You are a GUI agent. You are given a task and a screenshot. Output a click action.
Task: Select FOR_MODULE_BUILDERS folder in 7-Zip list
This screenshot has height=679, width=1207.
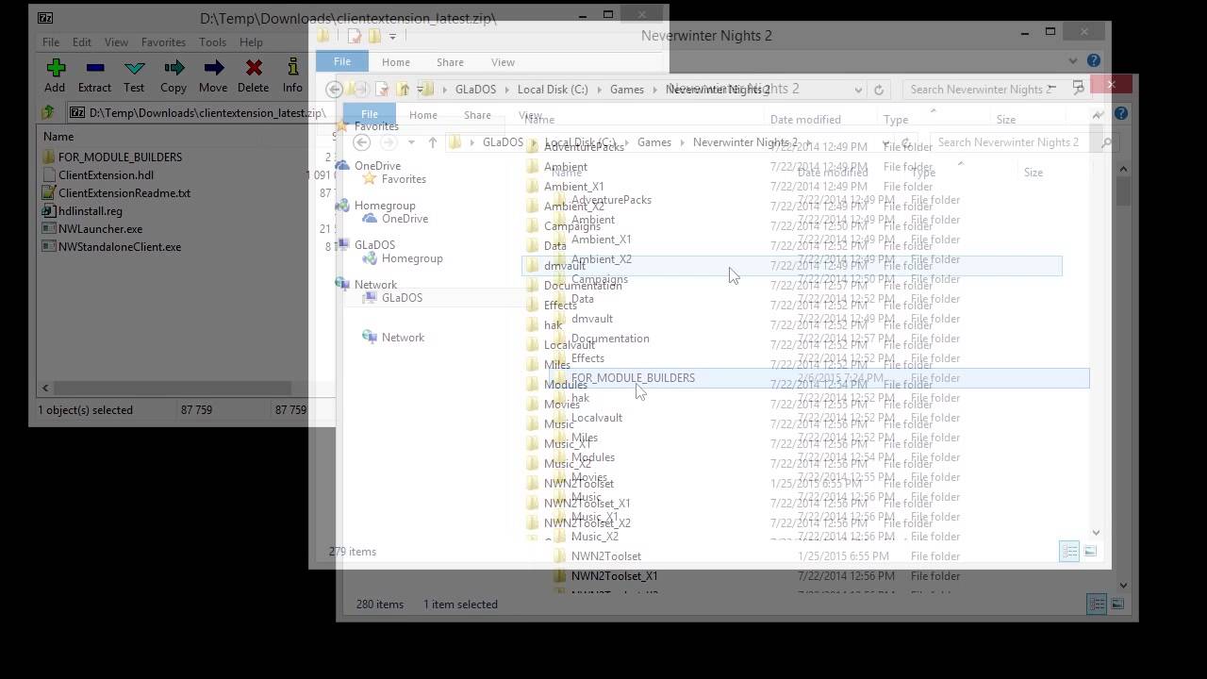pos(120,157)
